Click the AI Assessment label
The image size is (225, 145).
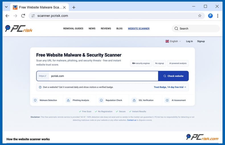[179, 100]
